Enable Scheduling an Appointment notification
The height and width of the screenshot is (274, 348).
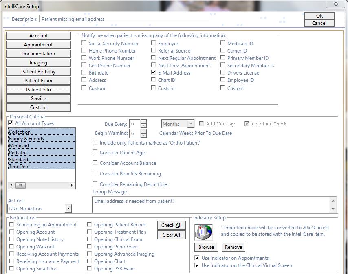pos(11,225)
